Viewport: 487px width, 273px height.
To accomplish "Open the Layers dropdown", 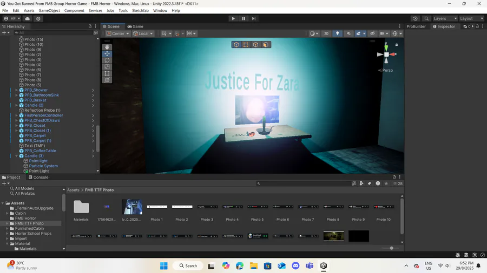I will (x=445, y=18).
